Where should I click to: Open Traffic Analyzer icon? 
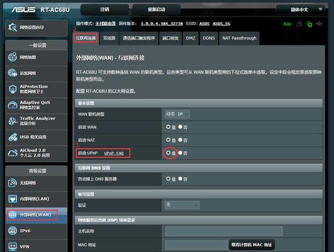coord(13,121)
